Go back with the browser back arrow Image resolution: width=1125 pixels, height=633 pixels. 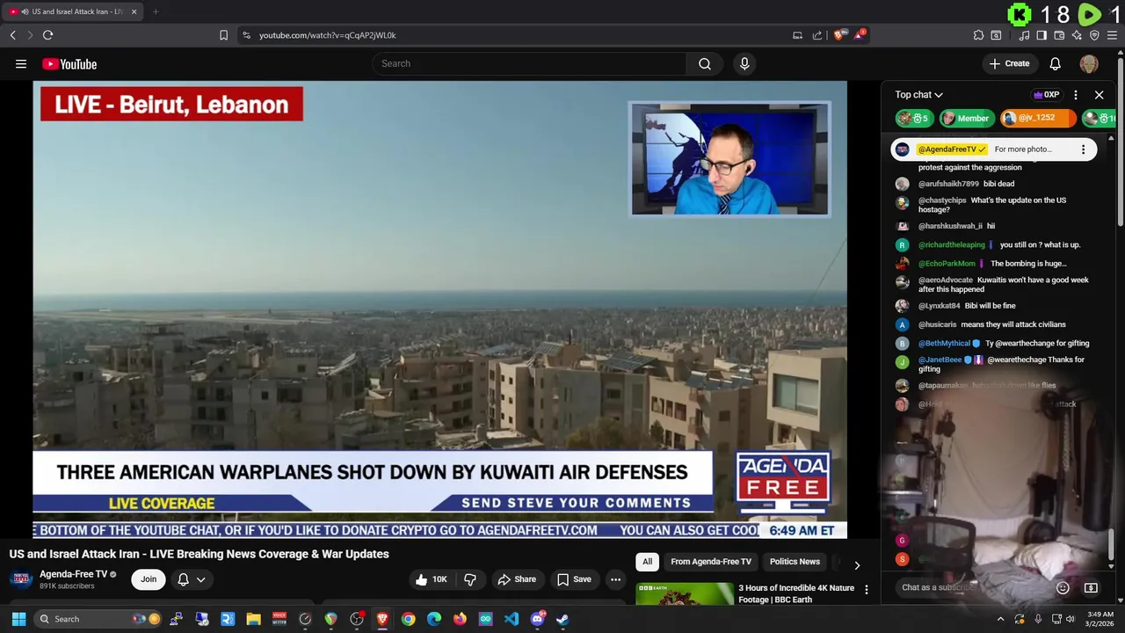coord(12,35)
